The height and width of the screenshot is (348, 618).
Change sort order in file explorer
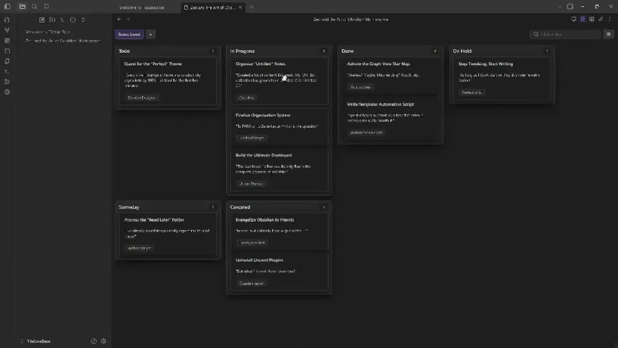(x=62, y=19)
